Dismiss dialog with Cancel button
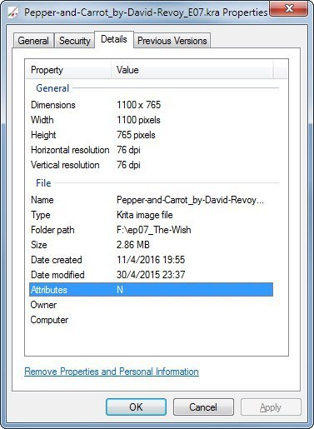 (x=203, y=407)
